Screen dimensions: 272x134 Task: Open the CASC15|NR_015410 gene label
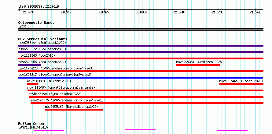pos(33,128)
